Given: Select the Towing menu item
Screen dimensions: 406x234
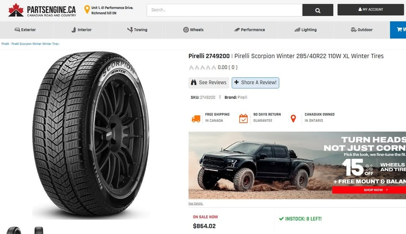Looking at the screenshot, I should pyautogui.click(x=137, y=30).
